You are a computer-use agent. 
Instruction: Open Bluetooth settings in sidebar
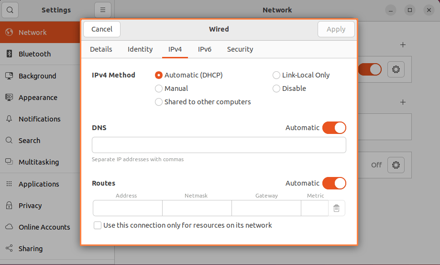point(40,54)
